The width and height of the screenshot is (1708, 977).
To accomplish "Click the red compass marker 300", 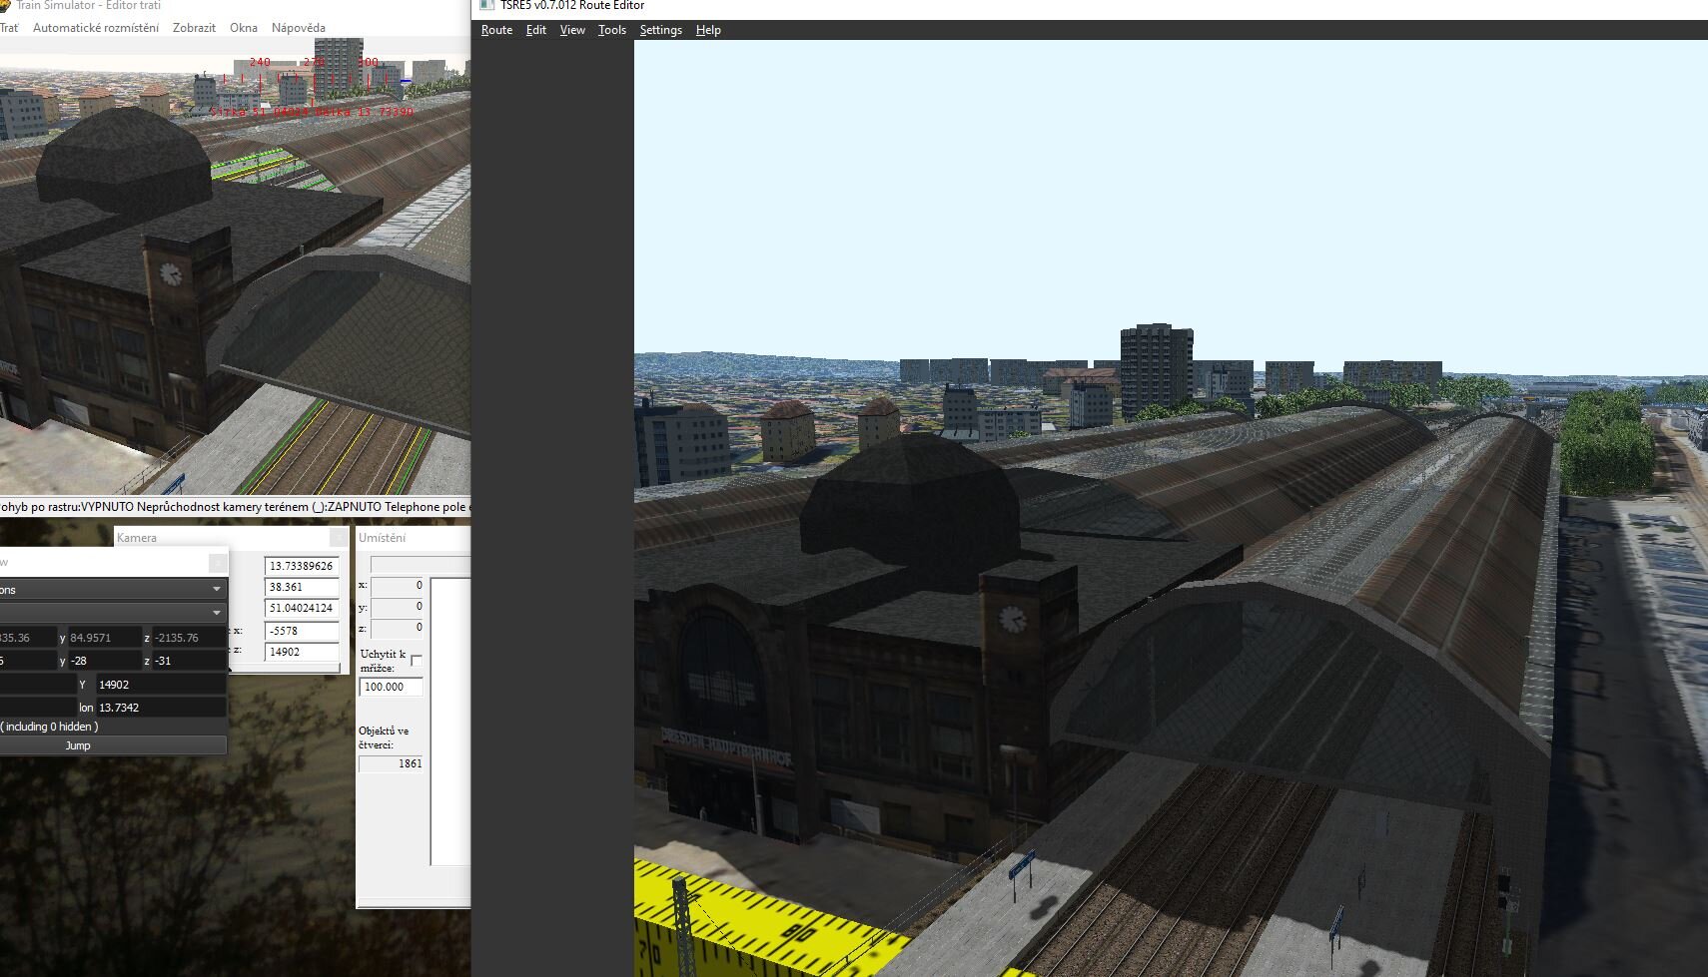I will (x=368, y=62).
